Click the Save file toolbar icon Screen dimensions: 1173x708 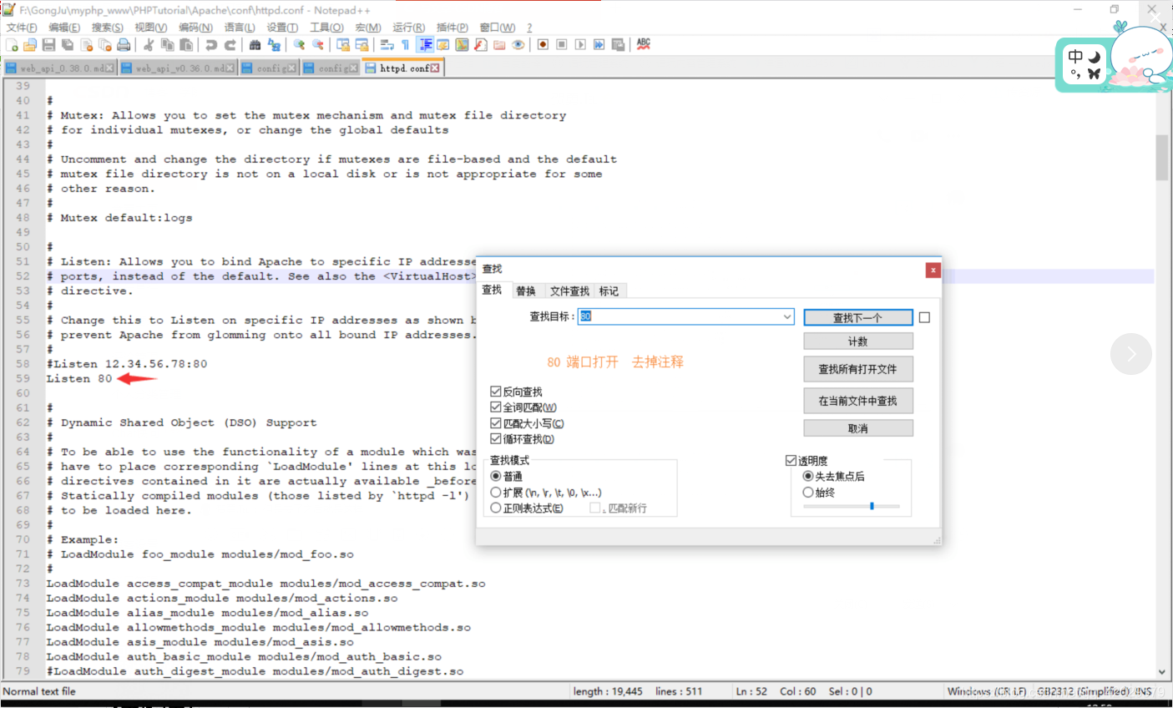point(48,45)
